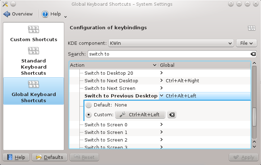The height and width of the screenshot is (165, 261).
Task: Open the Help toolbar menu
Action: [x=54, y=14]
